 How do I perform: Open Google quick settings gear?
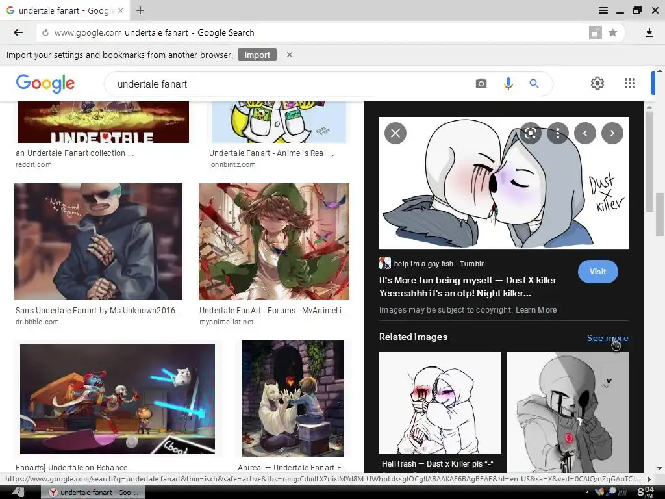coord(597,83)
